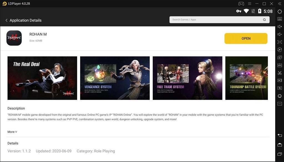Image resolution: width=284 pixels, height=162 pixels.
Task: Click the ROHAN M title text
Action: (x=38, y=34)
